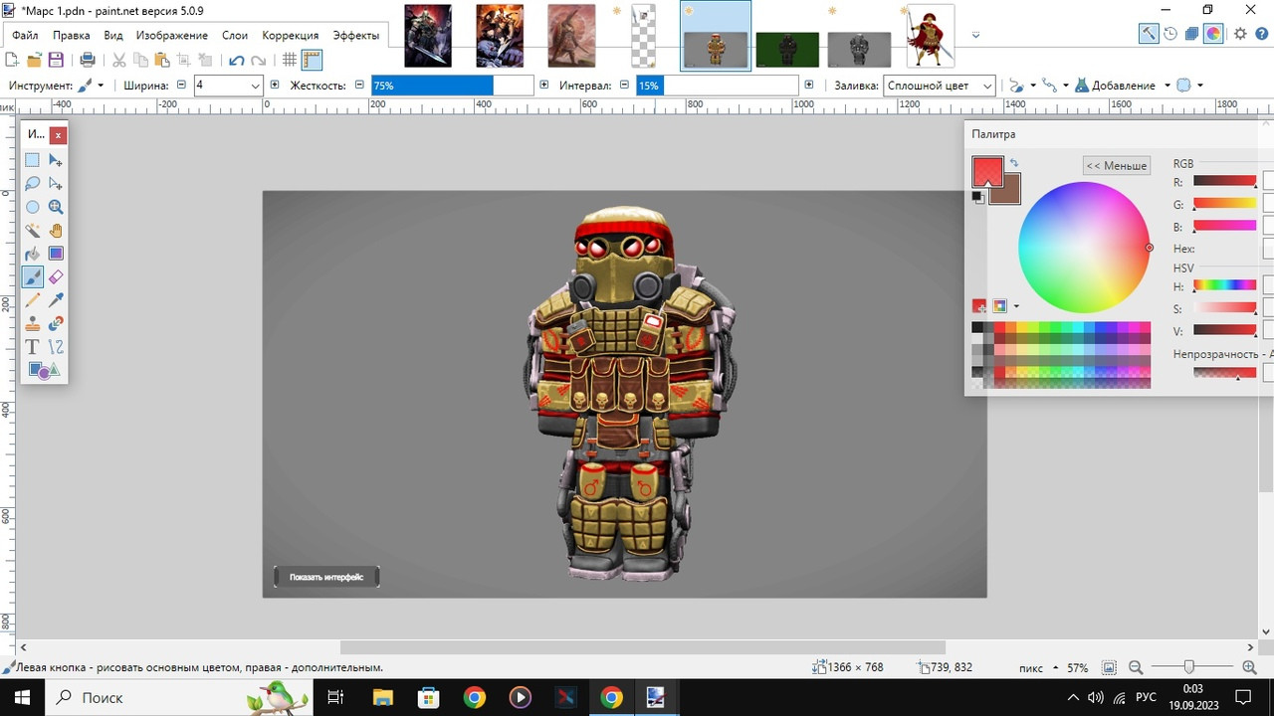Select the Ellipse Select tool
This screenshot has height=716, width=1274.
(33, 207)
